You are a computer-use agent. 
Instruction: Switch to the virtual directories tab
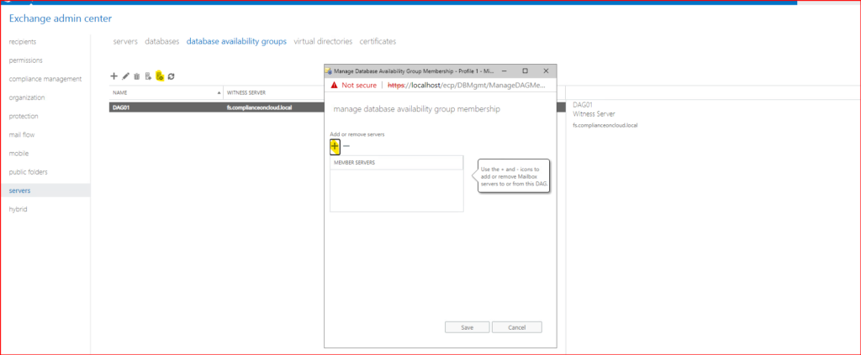click(322, 41)
